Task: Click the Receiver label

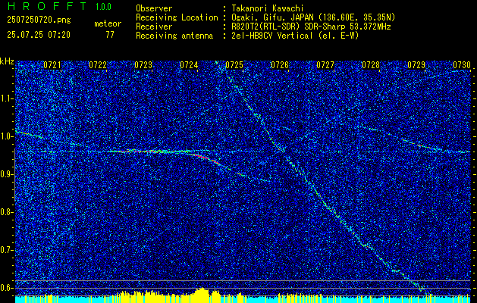Action: pos(154,27)
